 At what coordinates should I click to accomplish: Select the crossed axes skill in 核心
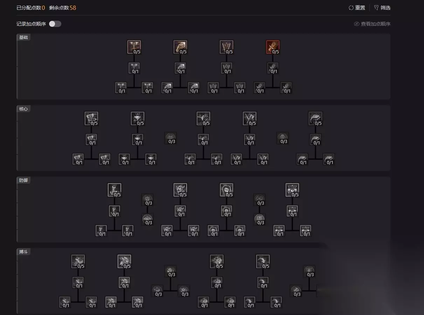tap(250, 118)
